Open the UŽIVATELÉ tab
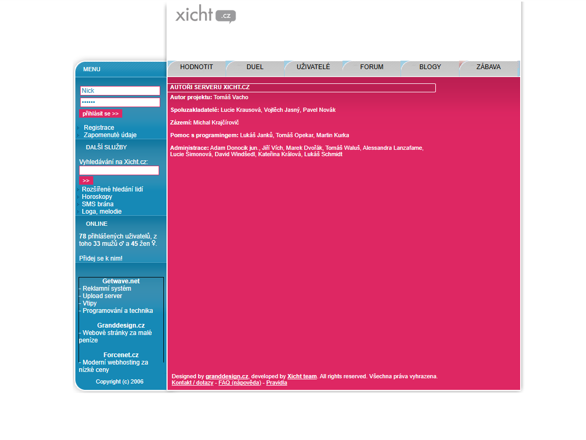Screen dimensions: 586x440 pos(313,67)
